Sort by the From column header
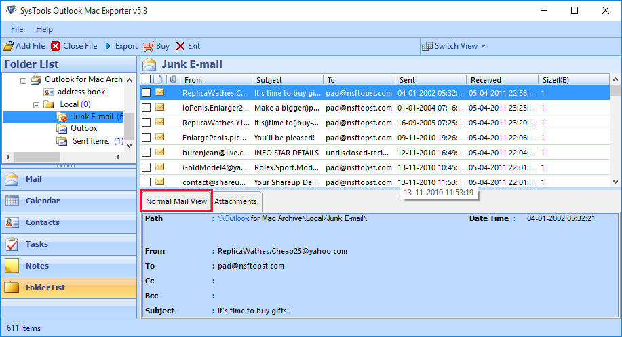 216,80
